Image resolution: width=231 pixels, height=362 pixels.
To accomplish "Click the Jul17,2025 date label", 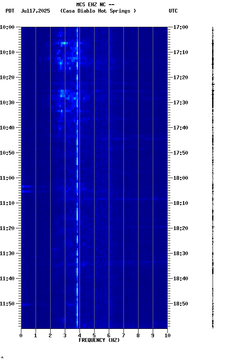I will 35,11.
